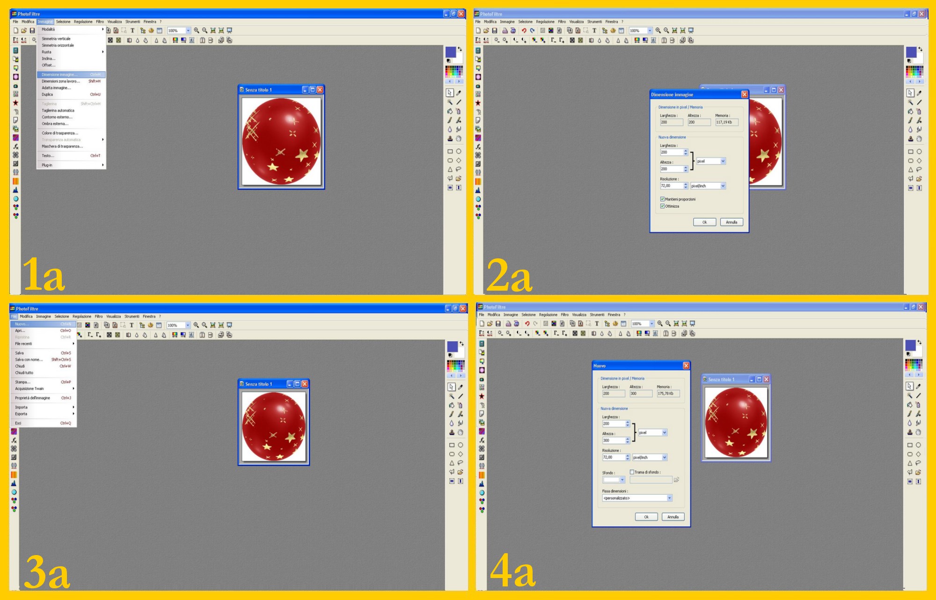Toggle the Ottimizza checkbox
This screenshot has width=936, height=600.
[x=662, y=206]
